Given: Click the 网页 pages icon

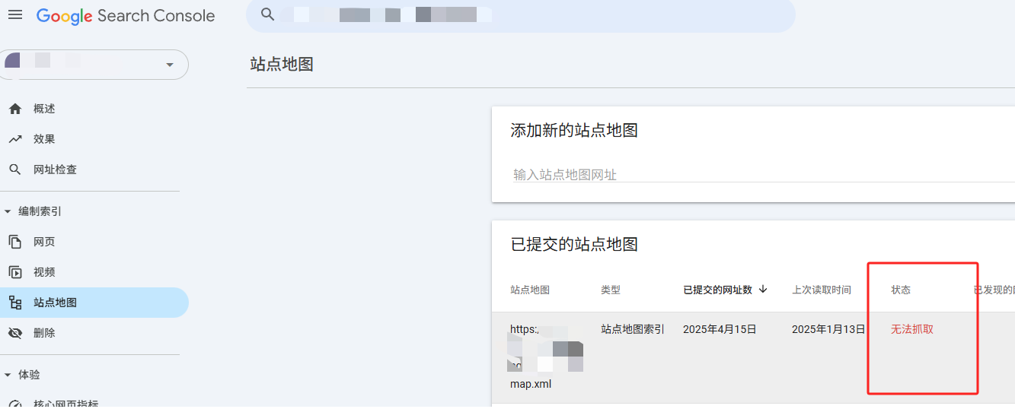Looking at the screenshot, I should [x=15, y=242].
